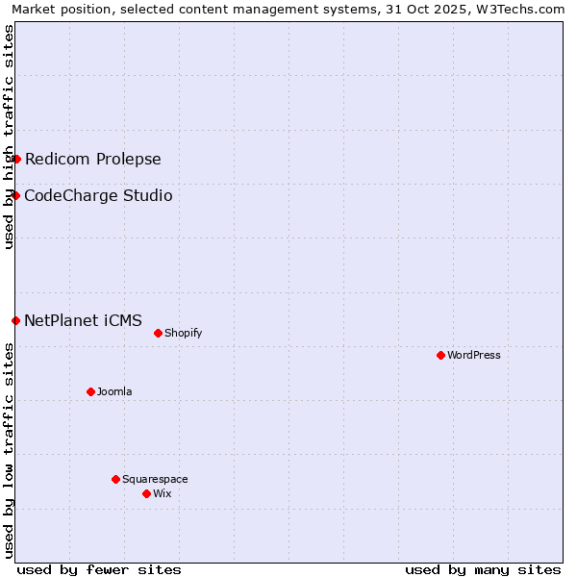Click the CodeCharge Studio text label

(x=98, y=196)
